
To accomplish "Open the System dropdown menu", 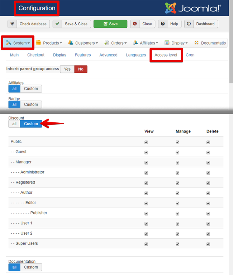I will pos(18,43).
